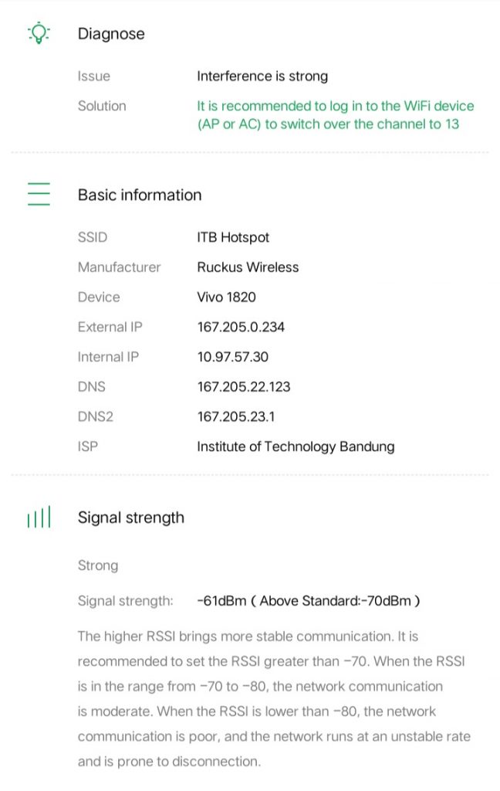Screen dimensions: 500x791
Task: Click the Solution label in Diagnose
Action: click(102, 106)
